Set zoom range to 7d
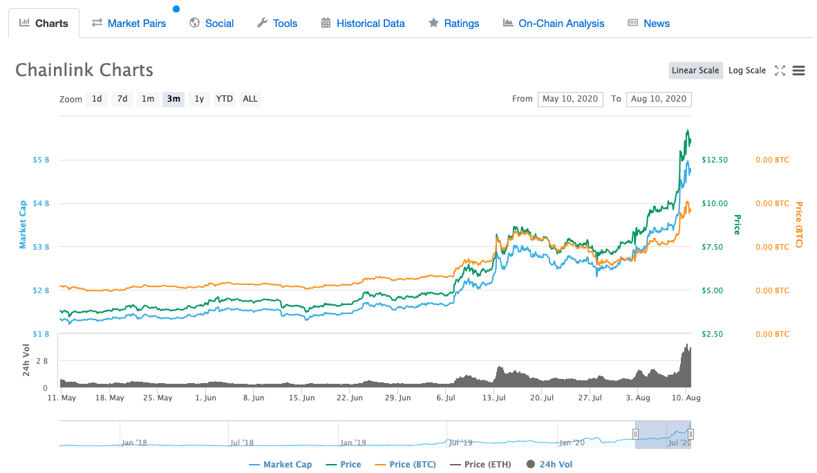Screen dimensions: 817x473 [122, 99]
